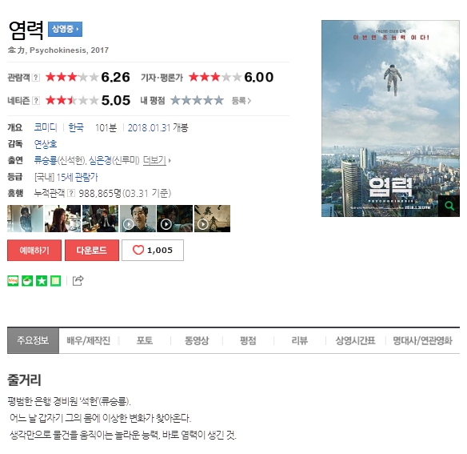Click the 예매하기 button

[34, 250]
